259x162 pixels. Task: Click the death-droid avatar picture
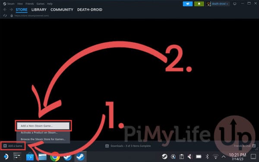pos(208,4)
